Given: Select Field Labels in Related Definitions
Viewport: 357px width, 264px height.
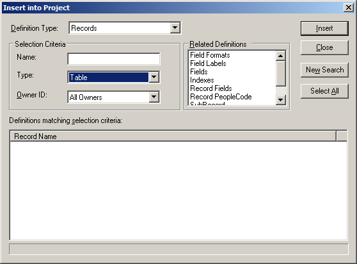Looking at the screenshot, I should [208, 63].
